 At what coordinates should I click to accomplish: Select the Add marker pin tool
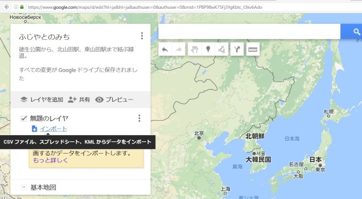click(208, 49)
